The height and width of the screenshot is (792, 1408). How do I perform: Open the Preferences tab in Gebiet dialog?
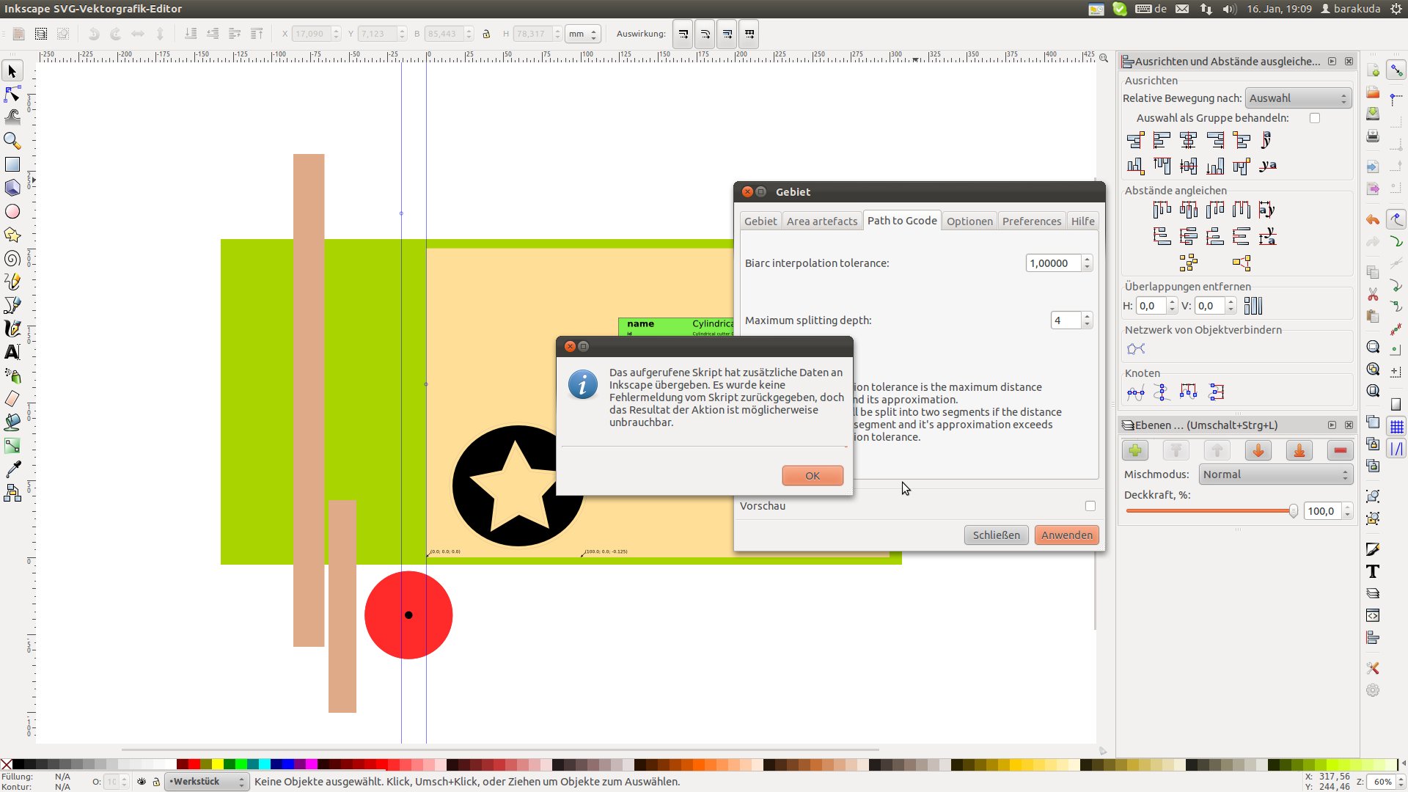point(1031,221)
